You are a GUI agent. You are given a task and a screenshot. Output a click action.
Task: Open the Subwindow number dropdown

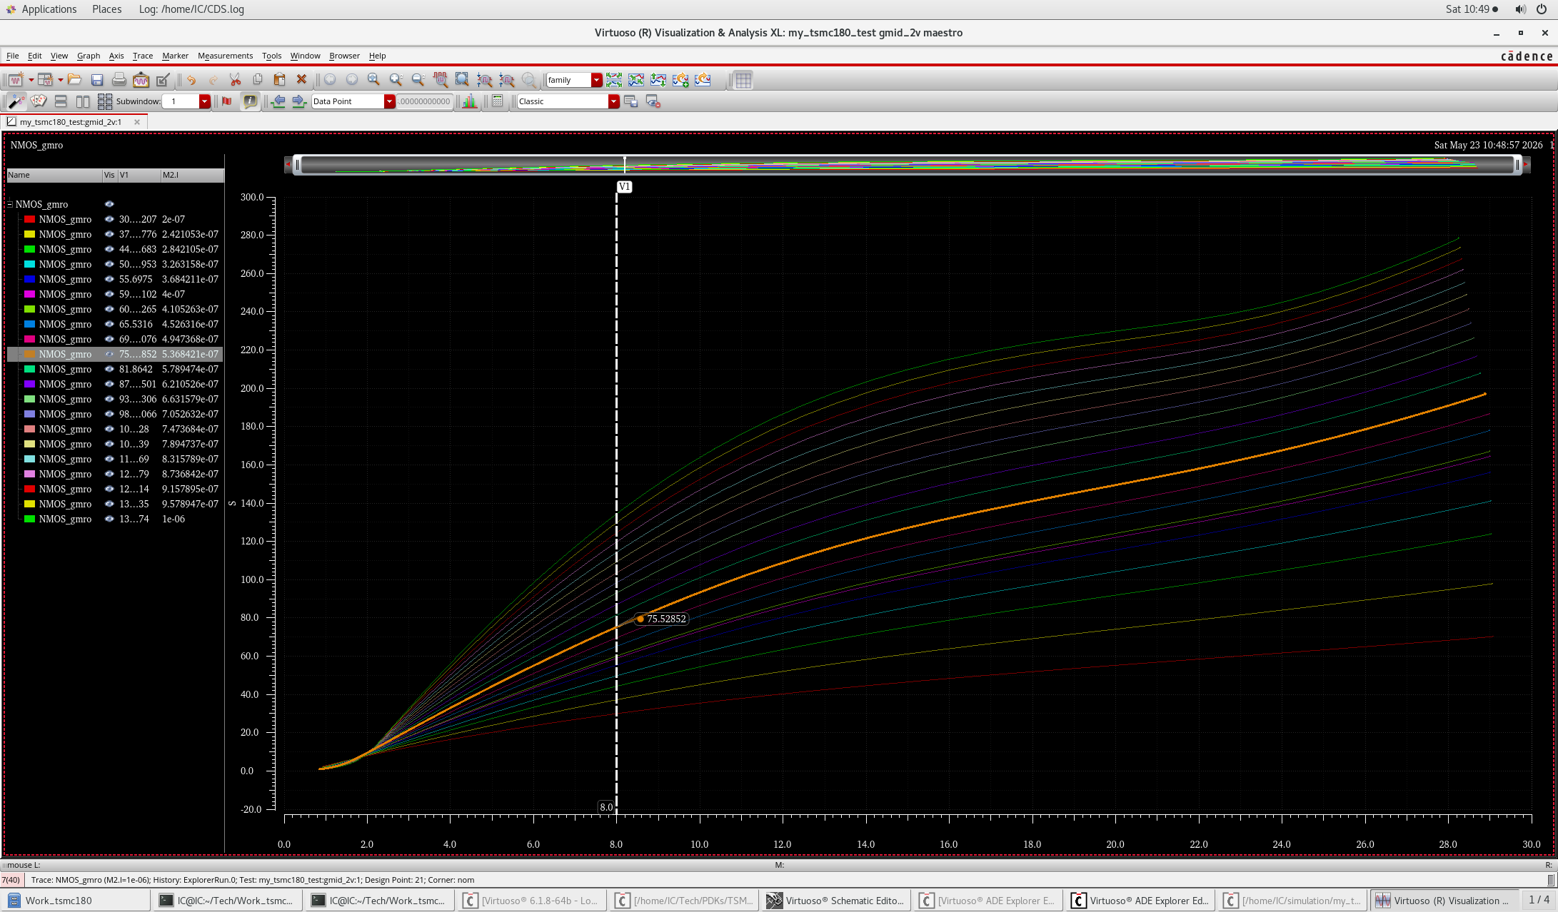point(205,101)
